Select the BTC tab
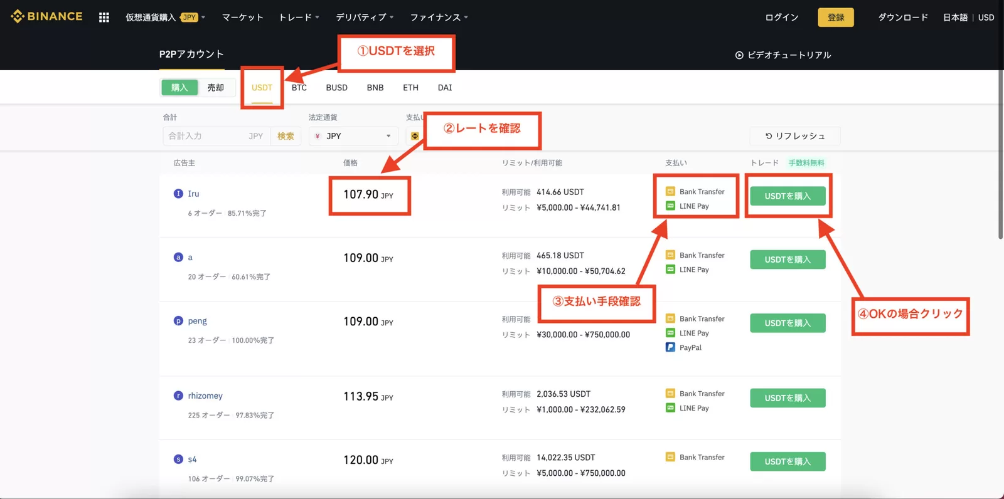The height and width of the screenshot is (499, 1004). (x=299, y=88)
